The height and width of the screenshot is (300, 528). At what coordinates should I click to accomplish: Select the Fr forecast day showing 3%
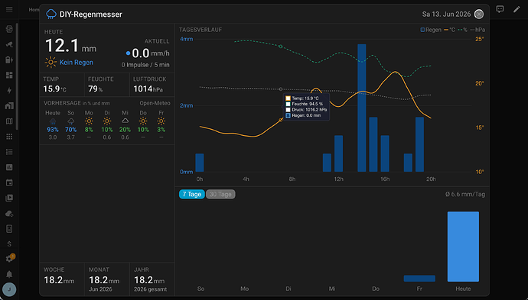(161, 124)
